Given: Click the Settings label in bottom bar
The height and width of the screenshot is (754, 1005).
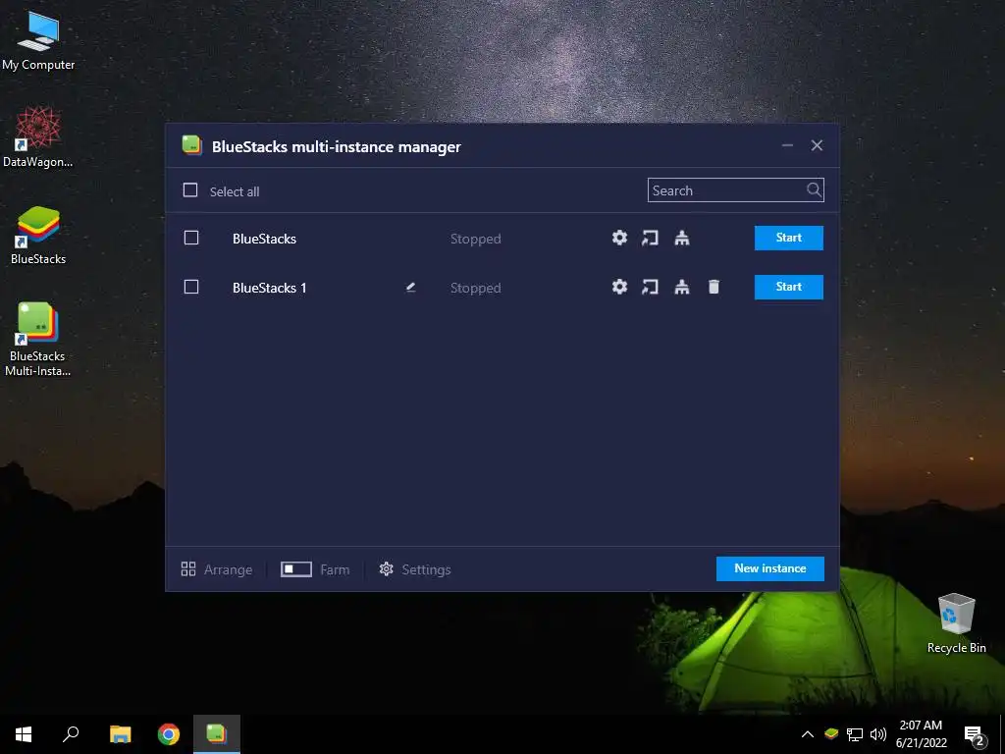Looking at the screenshot, I should tap(426, 569).
